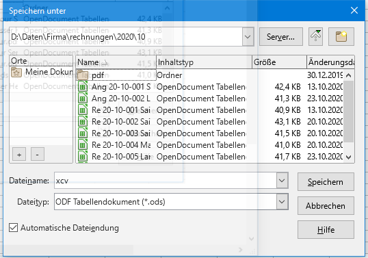Click spreadsheet icon of Re 20-10-001
This screenshot has width=368, height=258.
click(83, 110)
